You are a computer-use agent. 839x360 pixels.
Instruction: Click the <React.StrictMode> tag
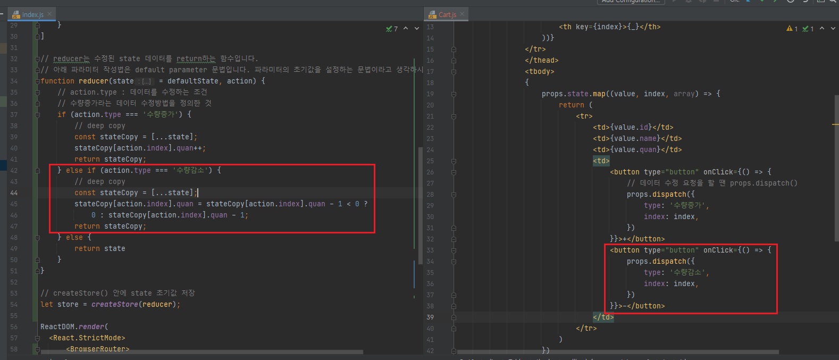[x=87, y=338]
